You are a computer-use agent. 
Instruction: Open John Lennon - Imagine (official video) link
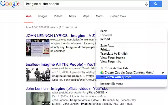pos(67,89)
